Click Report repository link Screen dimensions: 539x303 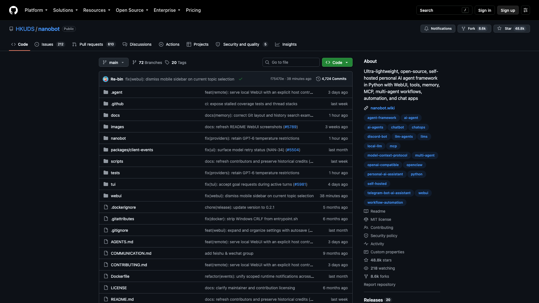click(380, 284)
